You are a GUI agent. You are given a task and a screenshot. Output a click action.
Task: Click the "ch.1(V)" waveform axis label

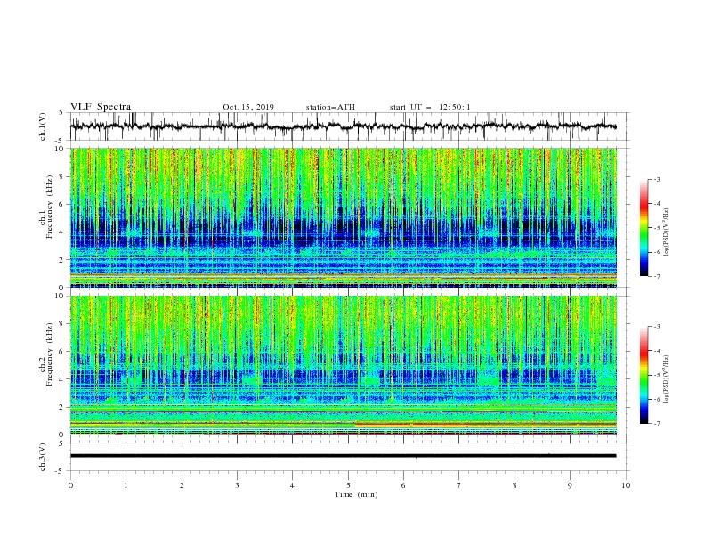coord(43,126)
